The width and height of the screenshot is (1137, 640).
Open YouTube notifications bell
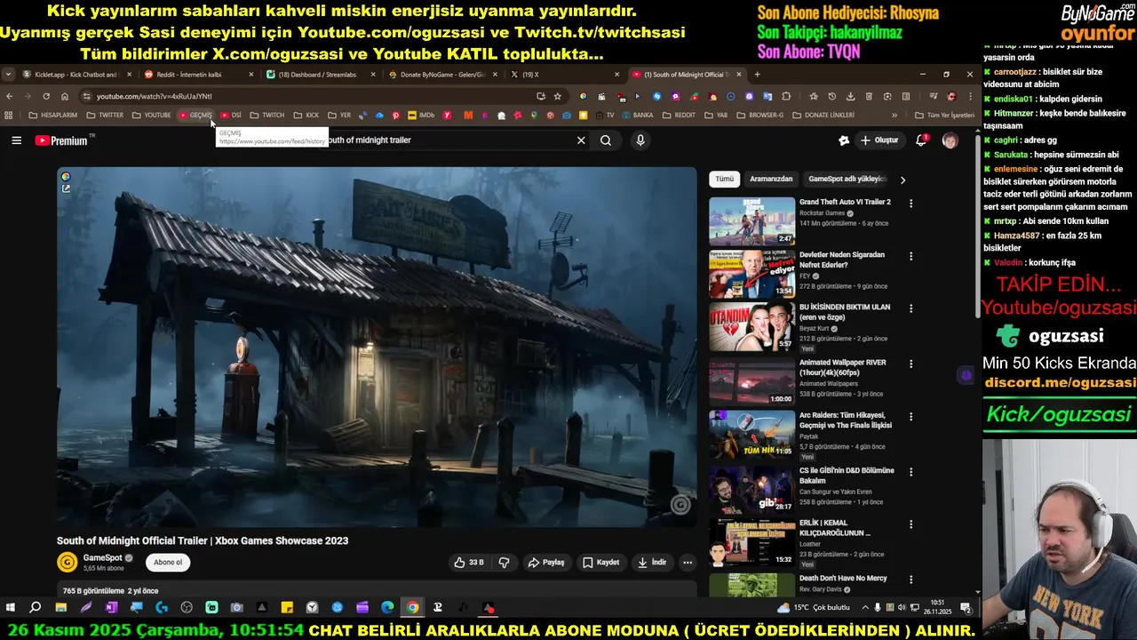coord(921,140)
